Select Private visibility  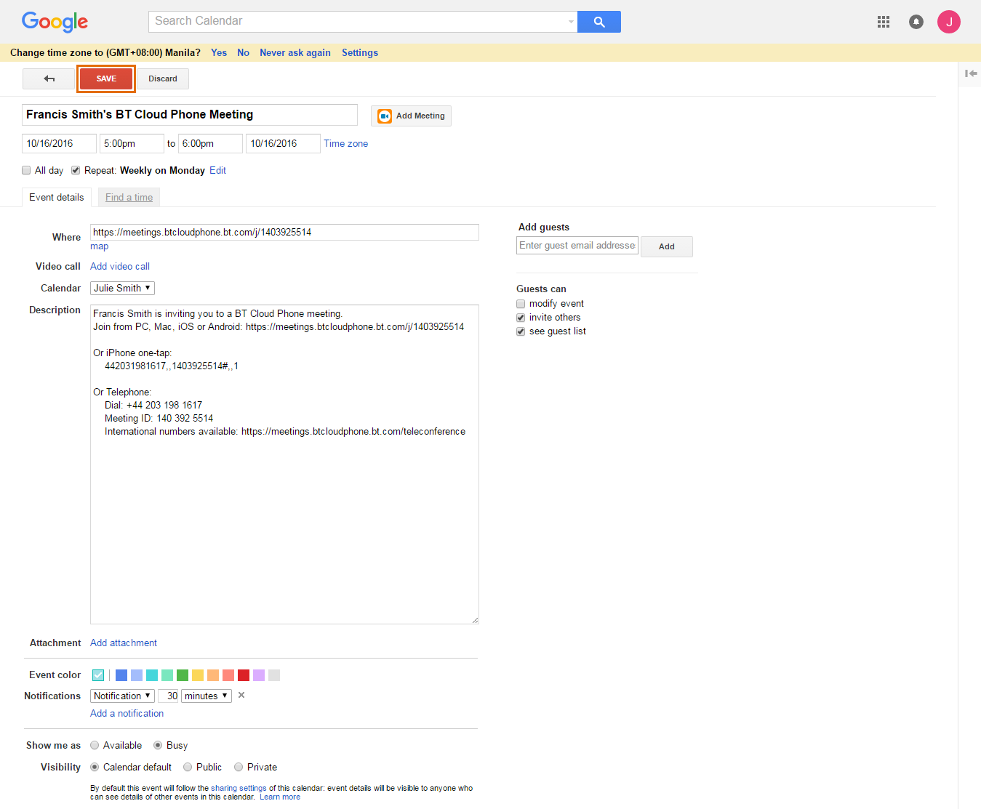(x=239, y=767)
